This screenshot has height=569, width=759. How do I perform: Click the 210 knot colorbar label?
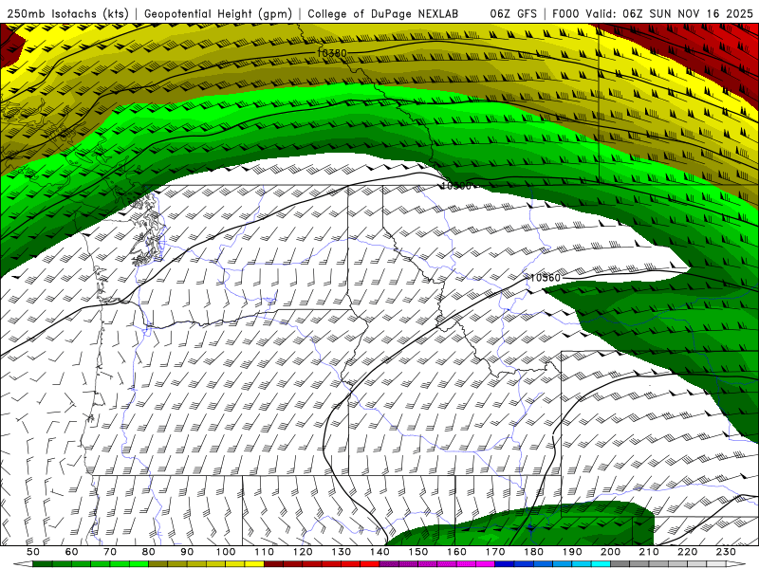click(x=649, y=552)
